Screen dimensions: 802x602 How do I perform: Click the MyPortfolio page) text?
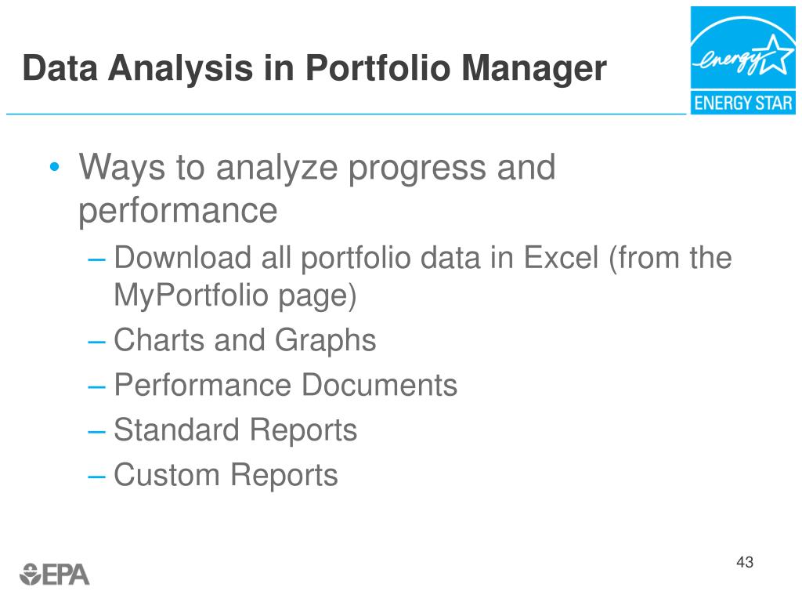(235, 296)
